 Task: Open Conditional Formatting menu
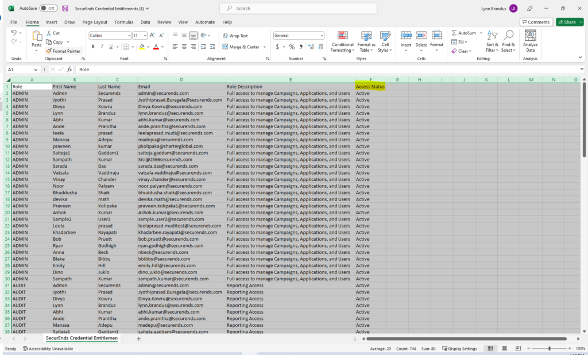click(342, 42)
